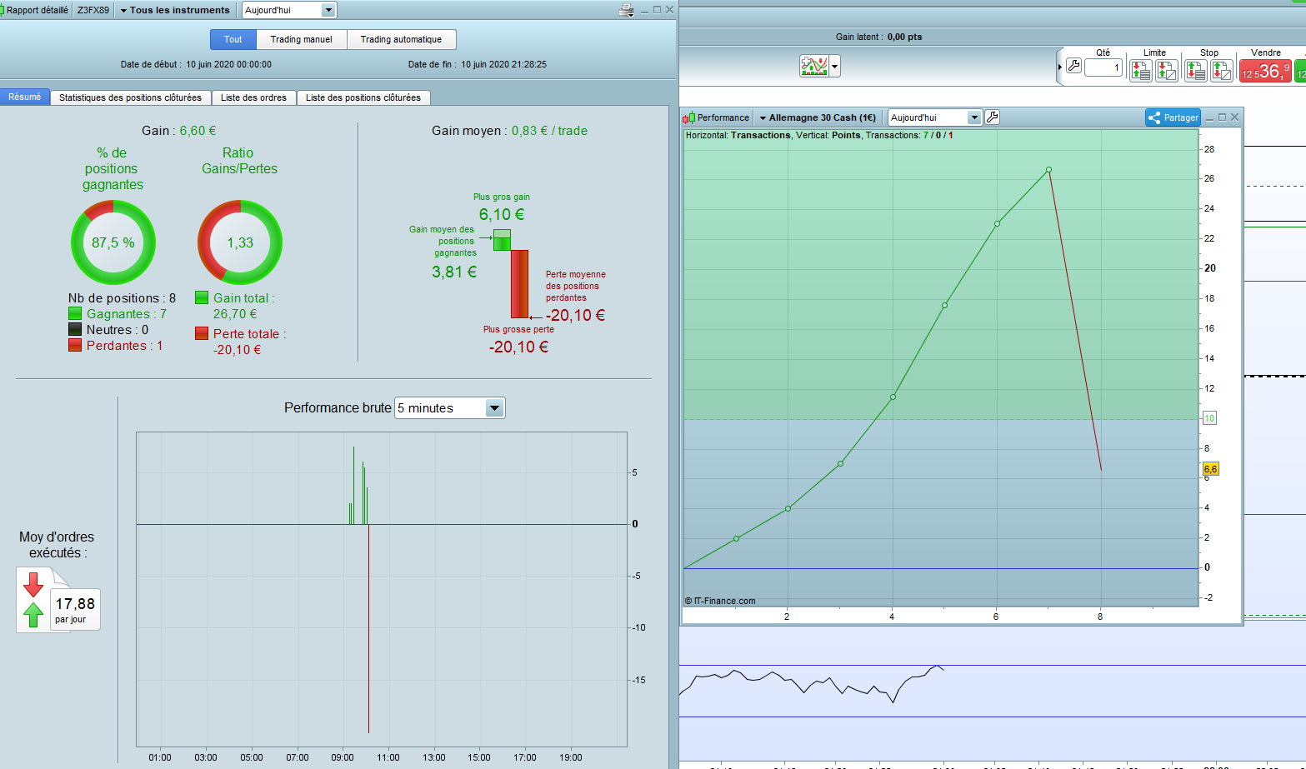Switch filter to Trading manuel
This screenshot has height=769, width=1306.
tap(301, 39)
